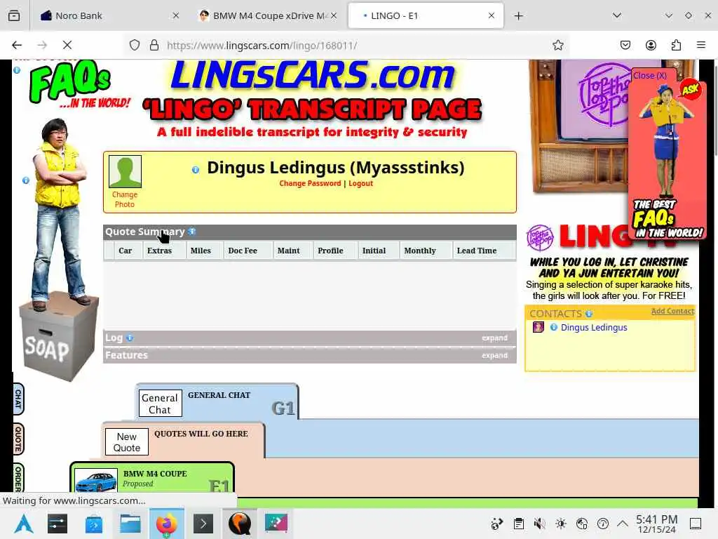Open the New Quote tab

tap(183, 441)
